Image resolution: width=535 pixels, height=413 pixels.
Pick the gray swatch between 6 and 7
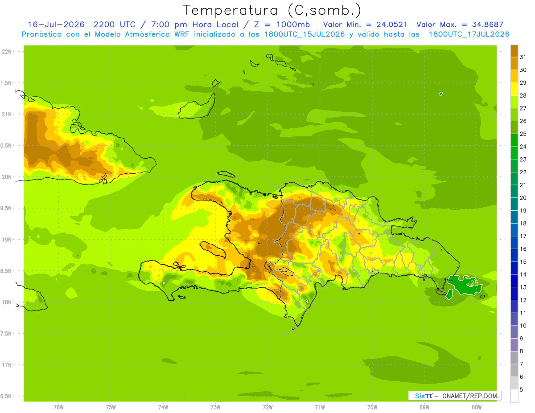point(514,370)
